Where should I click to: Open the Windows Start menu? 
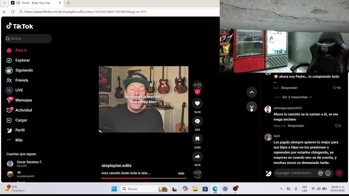point(114,189)
